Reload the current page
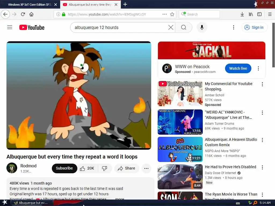This screenshot has width=275, height=206. tap(23, 14)
